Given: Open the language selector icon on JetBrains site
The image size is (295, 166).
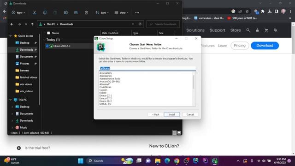Looking at the screenshot, I should (x=276, y=30).
